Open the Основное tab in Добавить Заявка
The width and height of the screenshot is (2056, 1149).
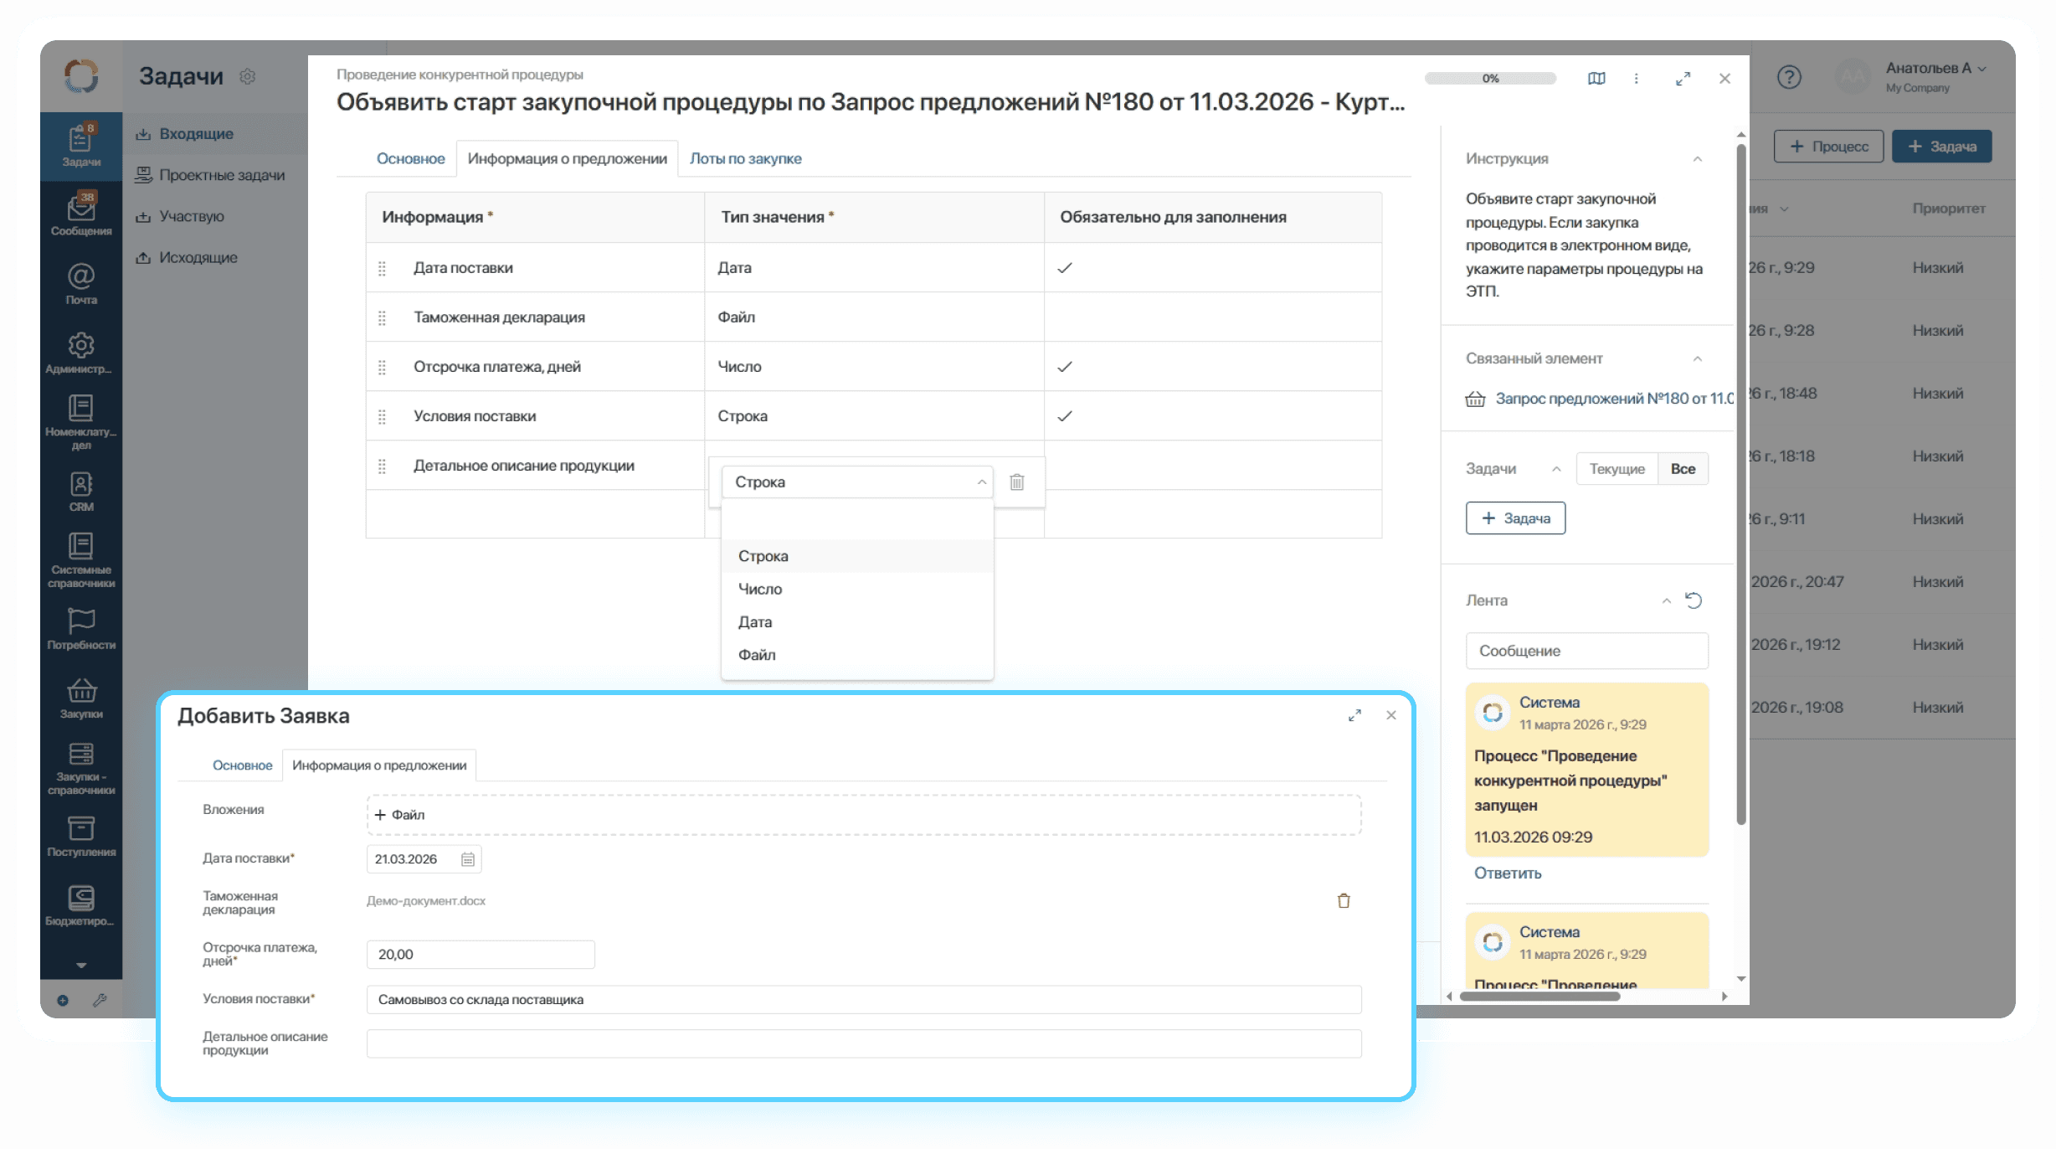click(x=242, y=765)
